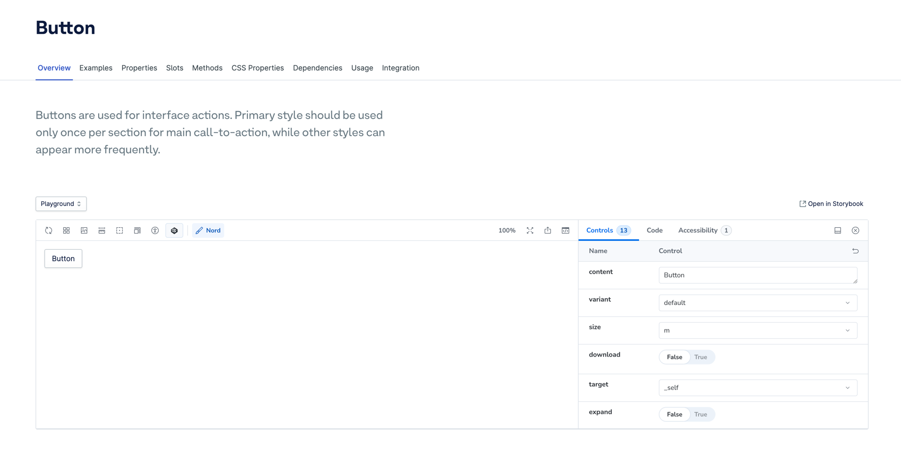Change the addon panel orientation icon
The height and width of the screenshot is (452, 901).
click(x=837, y=230)
